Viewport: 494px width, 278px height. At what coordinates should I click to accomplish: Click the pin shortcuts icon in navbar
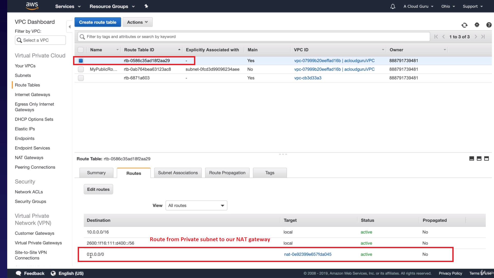[146, 6]
